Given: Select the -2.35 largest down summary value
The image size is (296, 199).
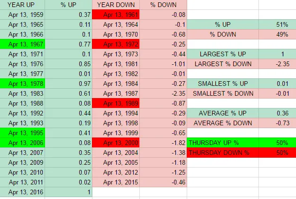Looking at the screenshot, I should click(x=277, y=64).
